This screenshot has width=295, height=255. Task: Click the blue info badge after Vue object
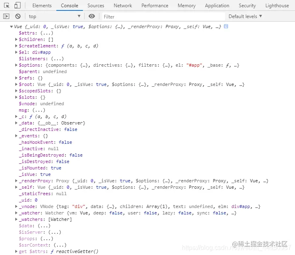226,26
